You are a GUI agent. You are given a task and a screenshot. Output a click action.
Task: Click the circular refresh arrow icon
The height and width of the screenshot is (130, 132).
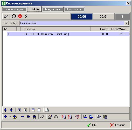coord(14,16)
